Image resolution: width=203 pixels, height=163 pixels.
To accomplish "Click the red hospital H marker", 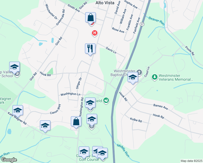I will point(95,33).
